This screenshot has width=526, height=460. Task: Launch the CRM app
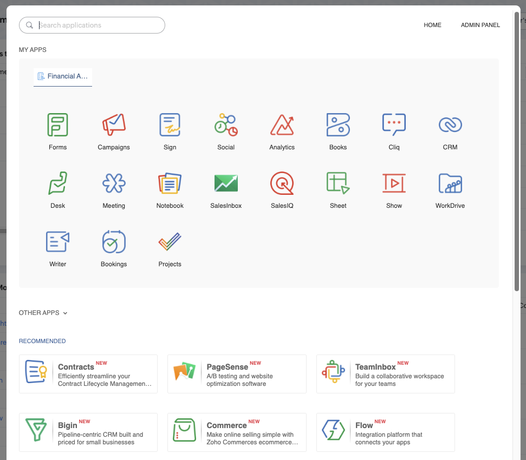(450, 125)
